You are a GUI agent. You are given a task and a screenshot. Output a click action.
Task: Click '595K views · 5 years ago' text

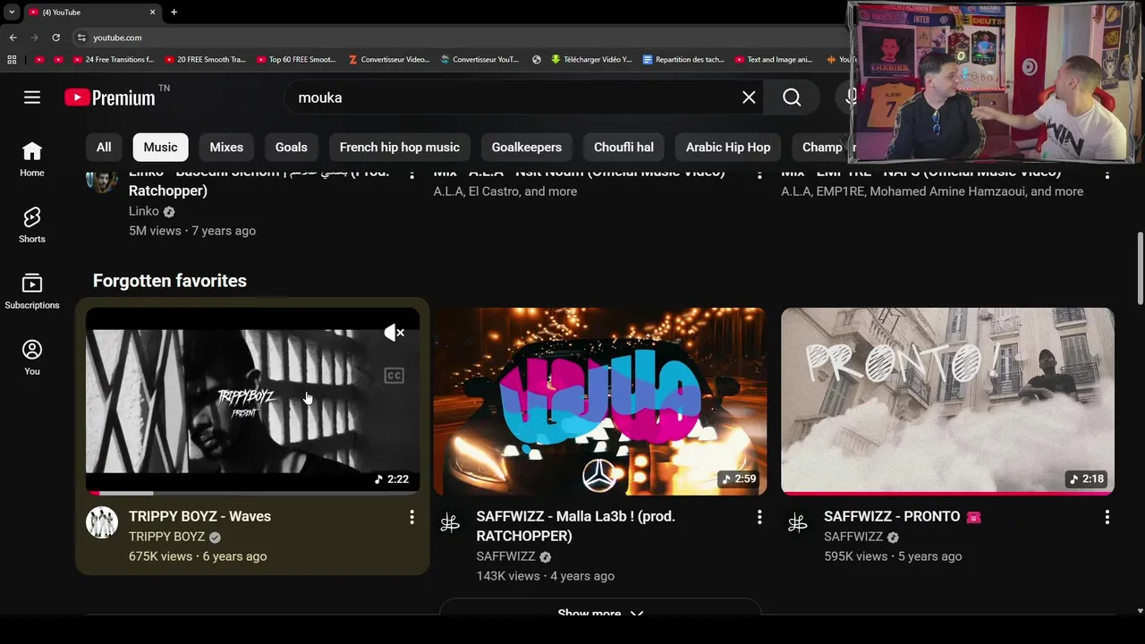[x=893, y=556]
